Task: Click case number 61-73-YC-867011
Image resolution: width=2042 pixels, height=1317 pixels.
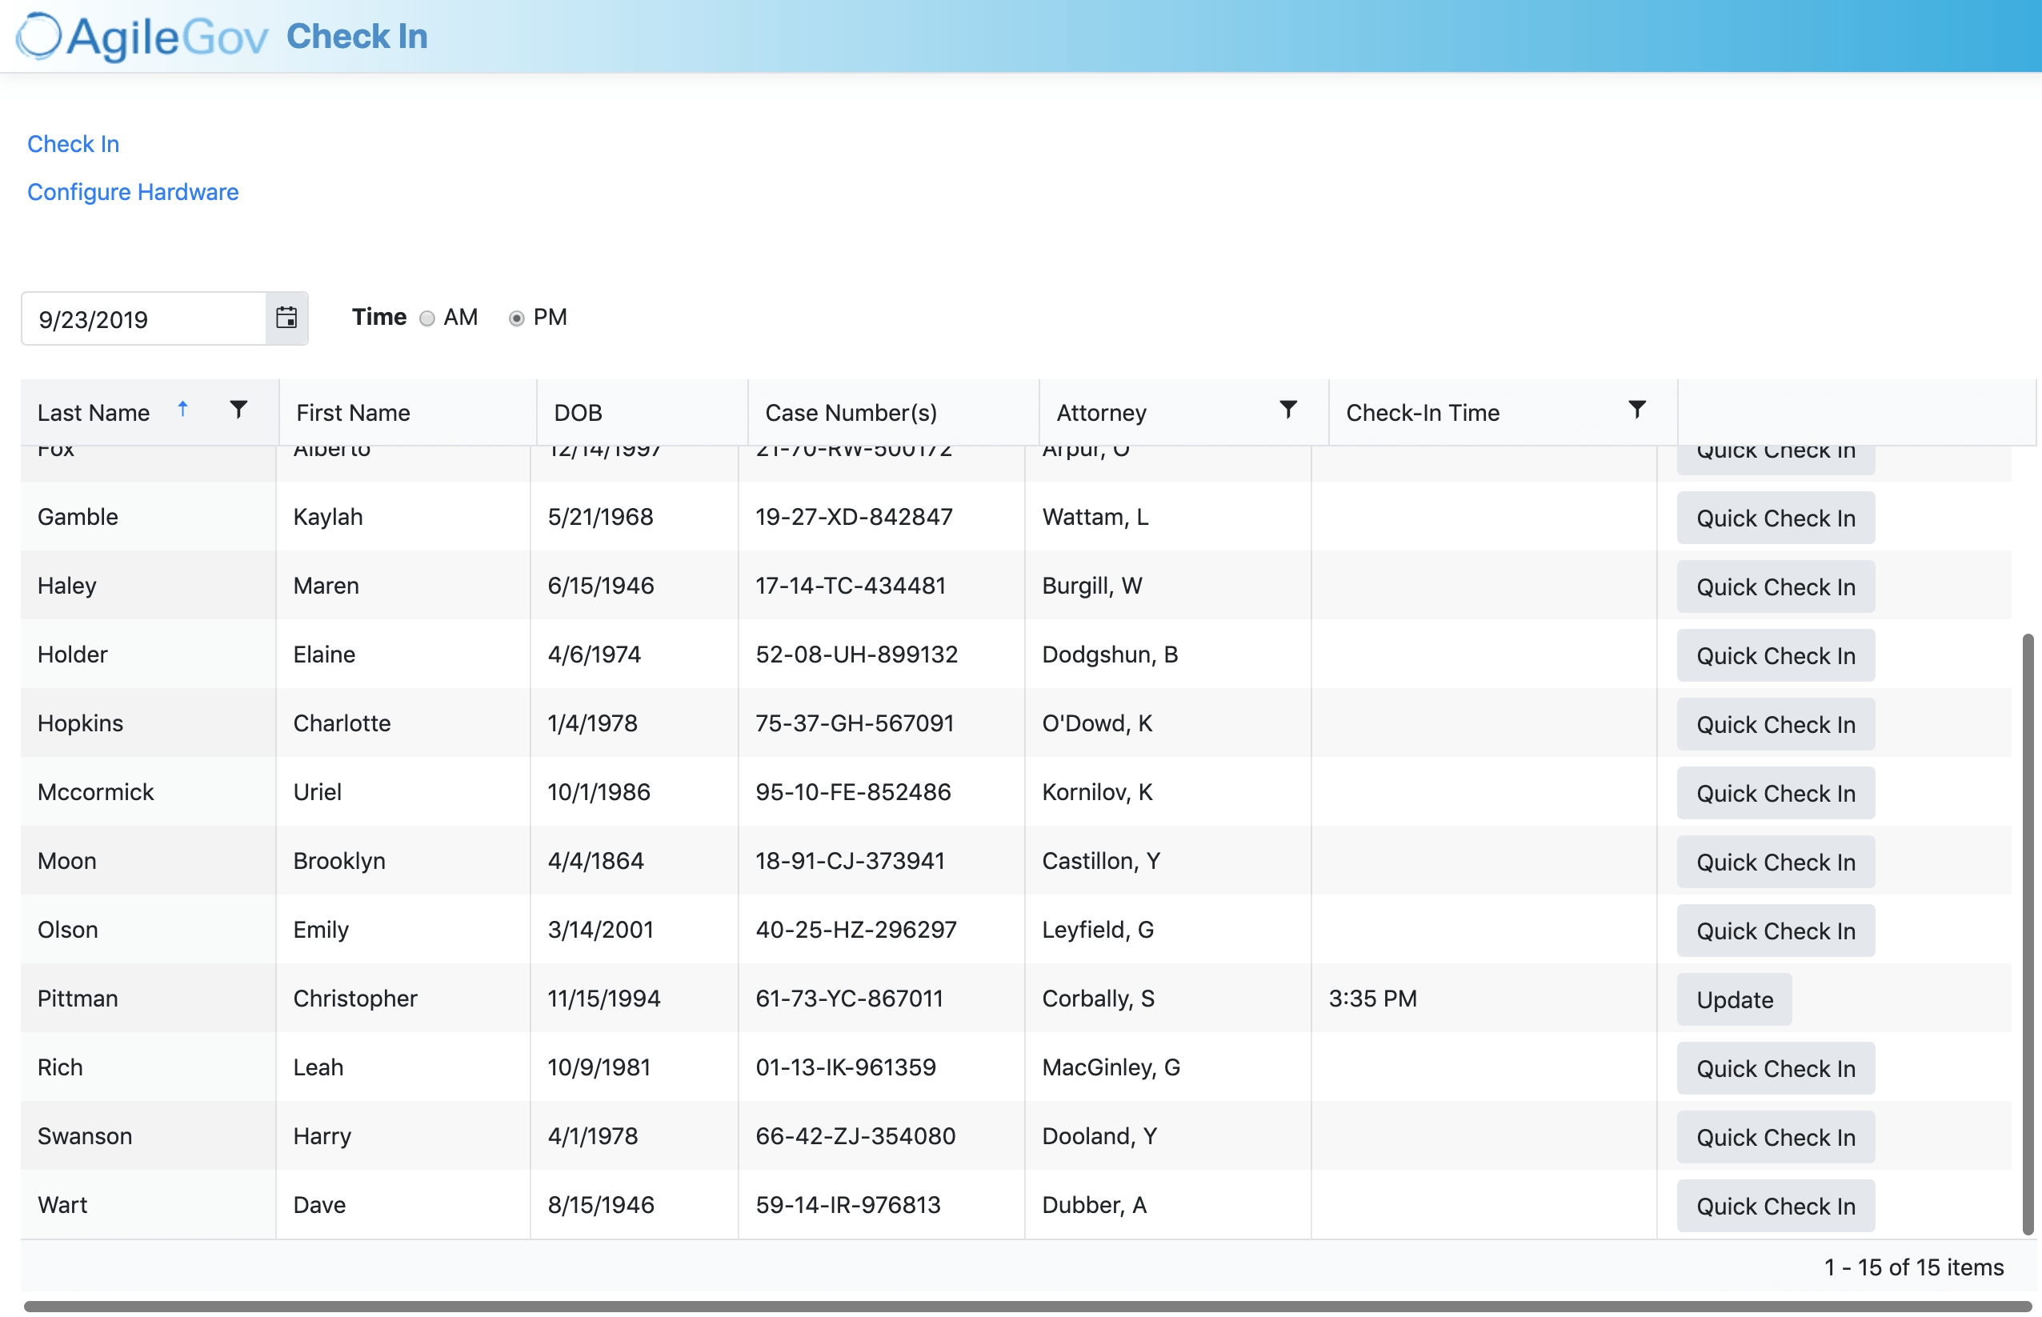Action: (849, 999)
